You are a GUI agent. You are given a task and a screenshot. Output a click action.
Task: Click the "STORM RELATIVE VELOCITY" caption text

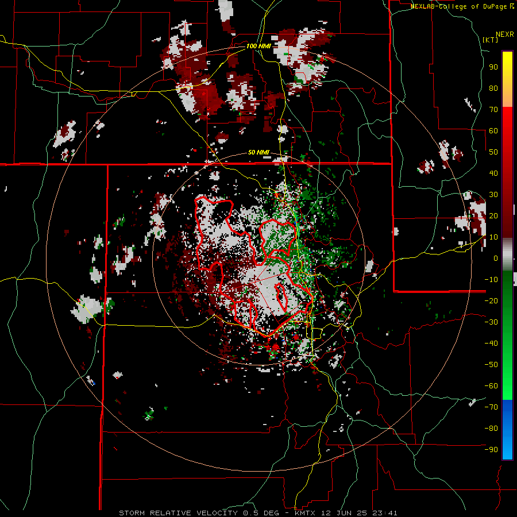tap(178, 513)
